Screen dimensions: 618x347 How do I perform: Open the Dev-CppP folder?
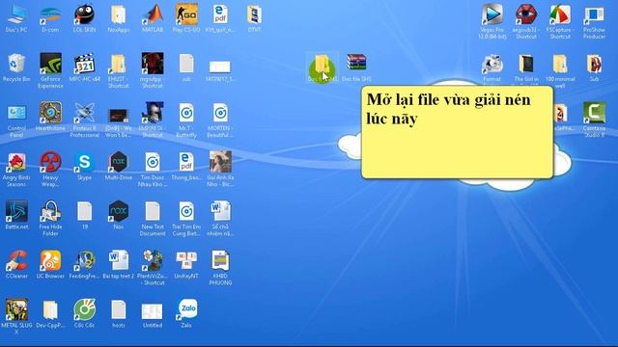tap(50, 314)
